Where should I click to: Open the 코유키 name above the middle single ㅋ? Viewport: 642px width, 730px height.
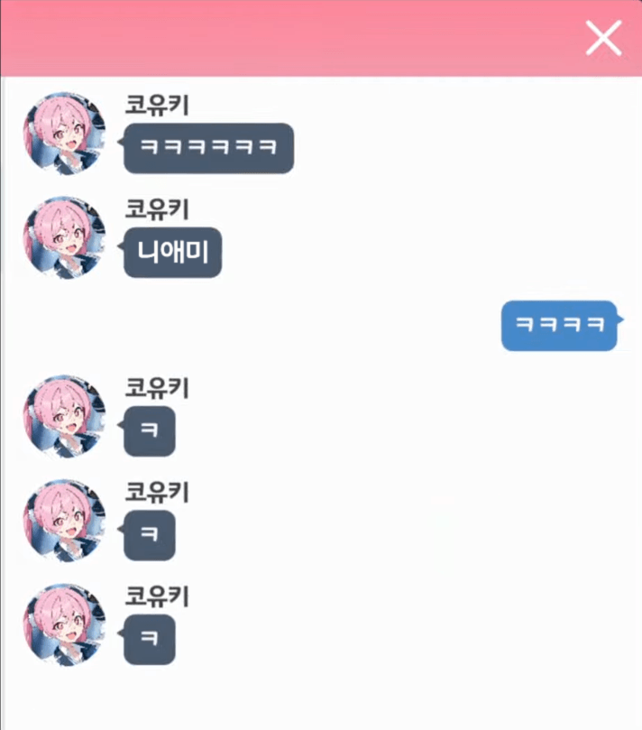(157, 492)
